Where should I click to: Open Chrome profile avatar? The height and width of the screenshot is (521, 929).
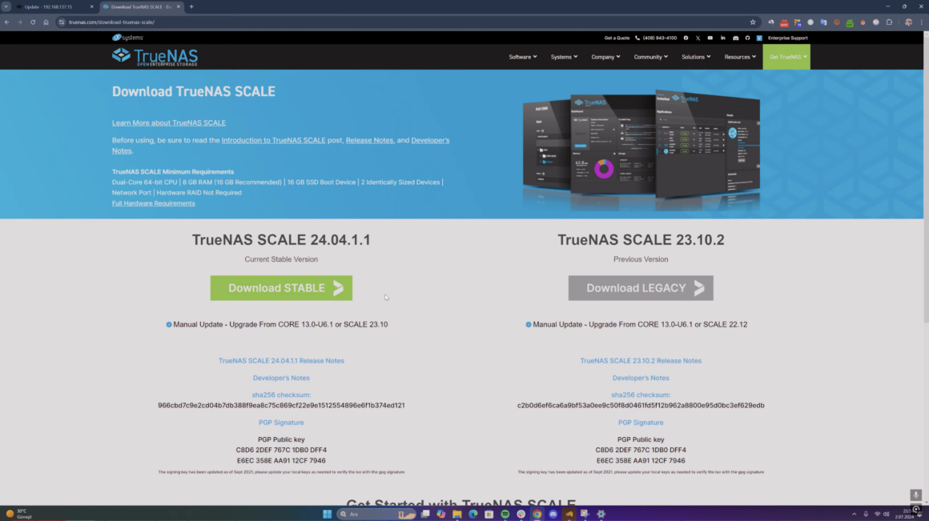908,22
